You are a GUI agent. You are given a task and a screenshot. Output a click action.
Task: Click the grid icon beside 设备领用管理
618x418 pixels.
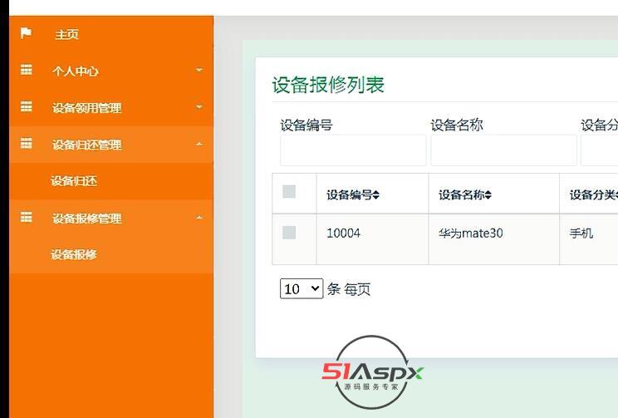[26, 106]
